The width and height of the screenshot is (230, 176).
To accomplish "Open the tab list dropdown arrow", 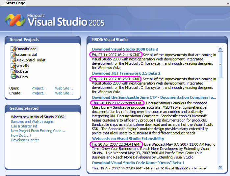I will (x=228, y=3).
